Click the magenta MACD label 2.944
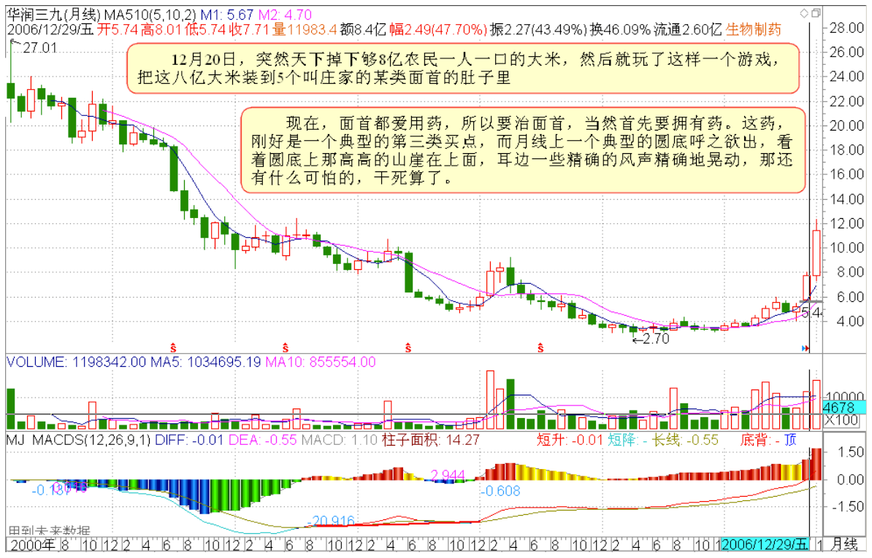 coord(448,476)
